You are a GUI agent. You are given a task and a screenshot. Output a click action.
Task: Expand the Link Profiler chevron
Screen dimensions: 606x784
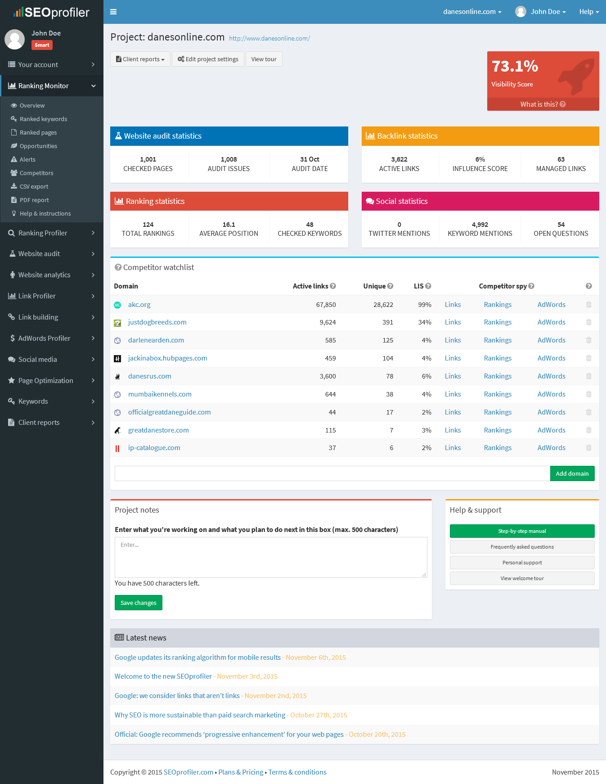tap(93, 296)
